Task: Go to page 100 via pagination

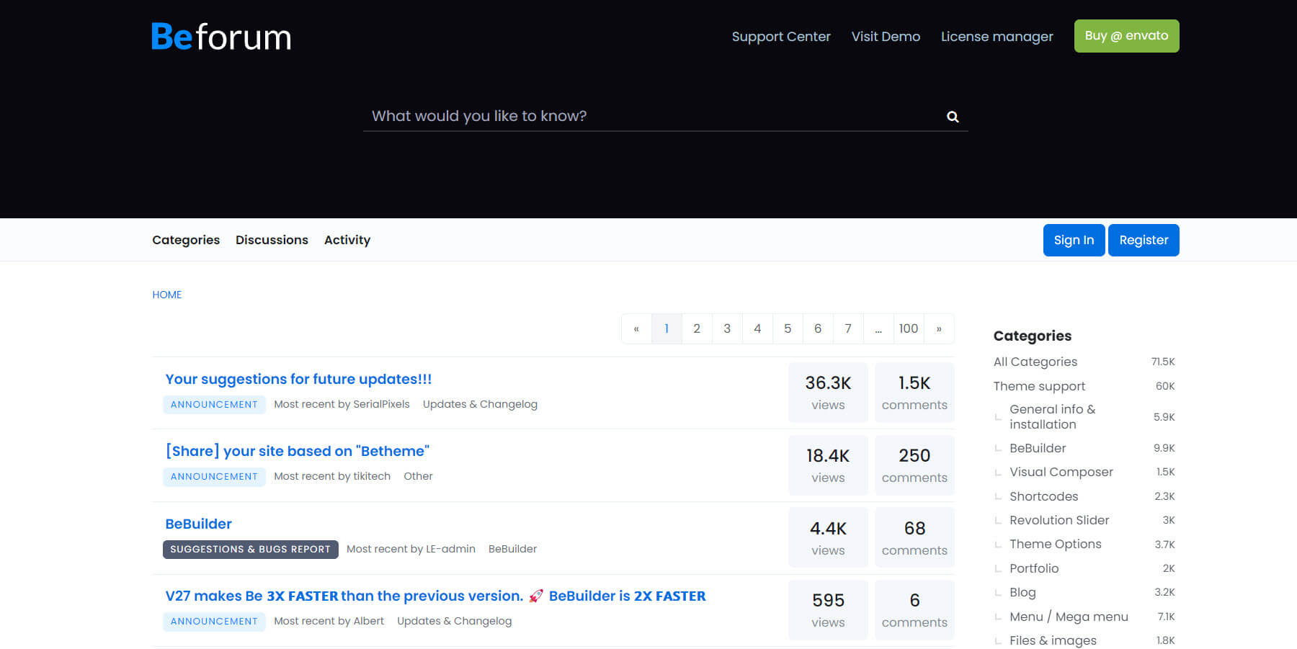Action: [909, 328]
